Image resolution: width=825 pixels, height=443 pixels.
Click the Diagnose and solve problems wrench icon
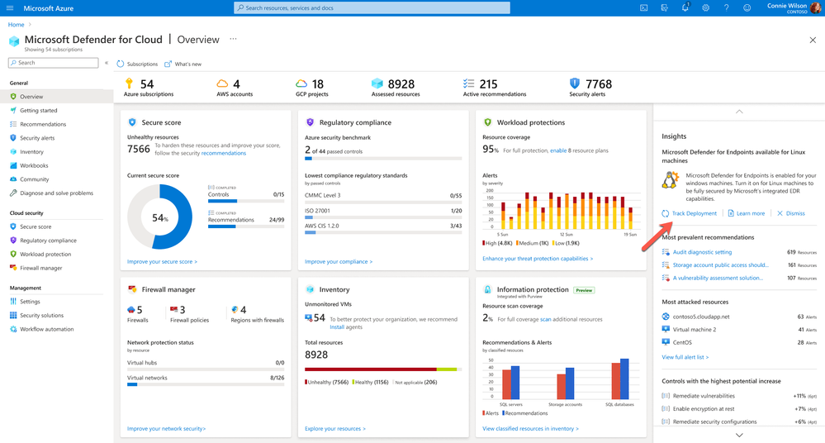13,193
